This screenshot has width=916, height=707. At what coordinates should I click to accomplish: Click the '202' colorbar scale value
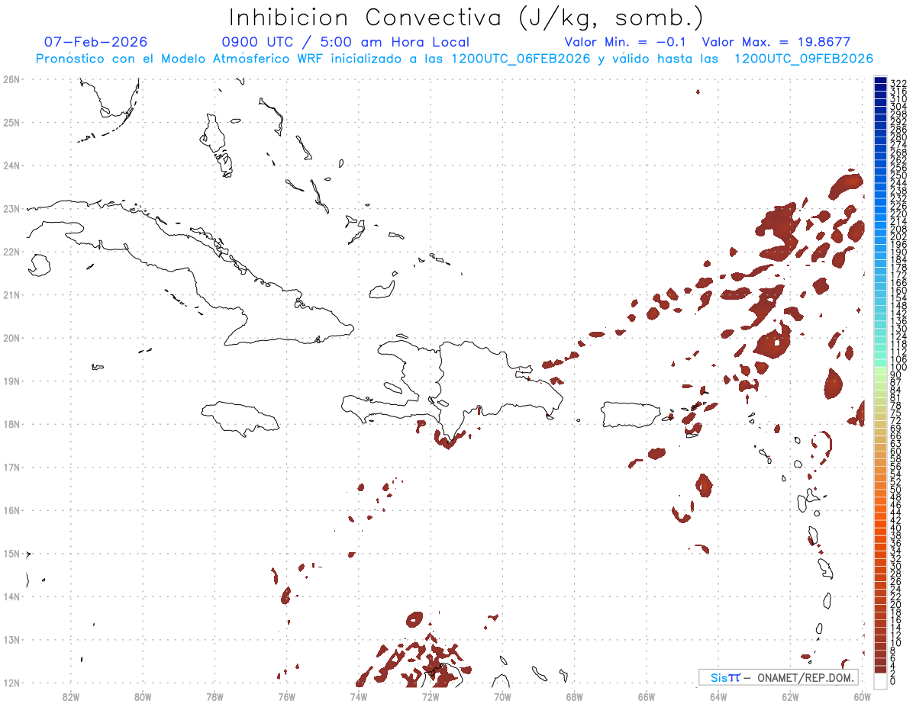coord(898,236)
